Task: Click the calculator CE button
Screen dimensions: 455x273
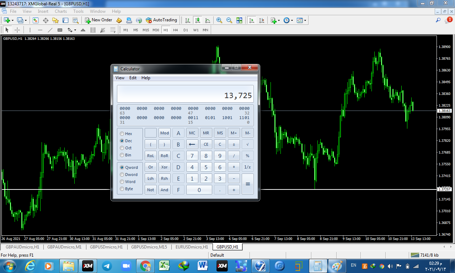Action: point(206,144)
